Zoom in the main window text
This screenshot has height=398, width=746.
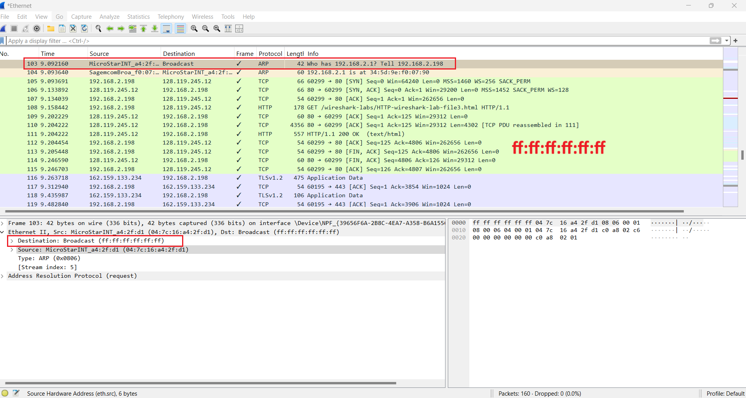(x=194, y=29)
